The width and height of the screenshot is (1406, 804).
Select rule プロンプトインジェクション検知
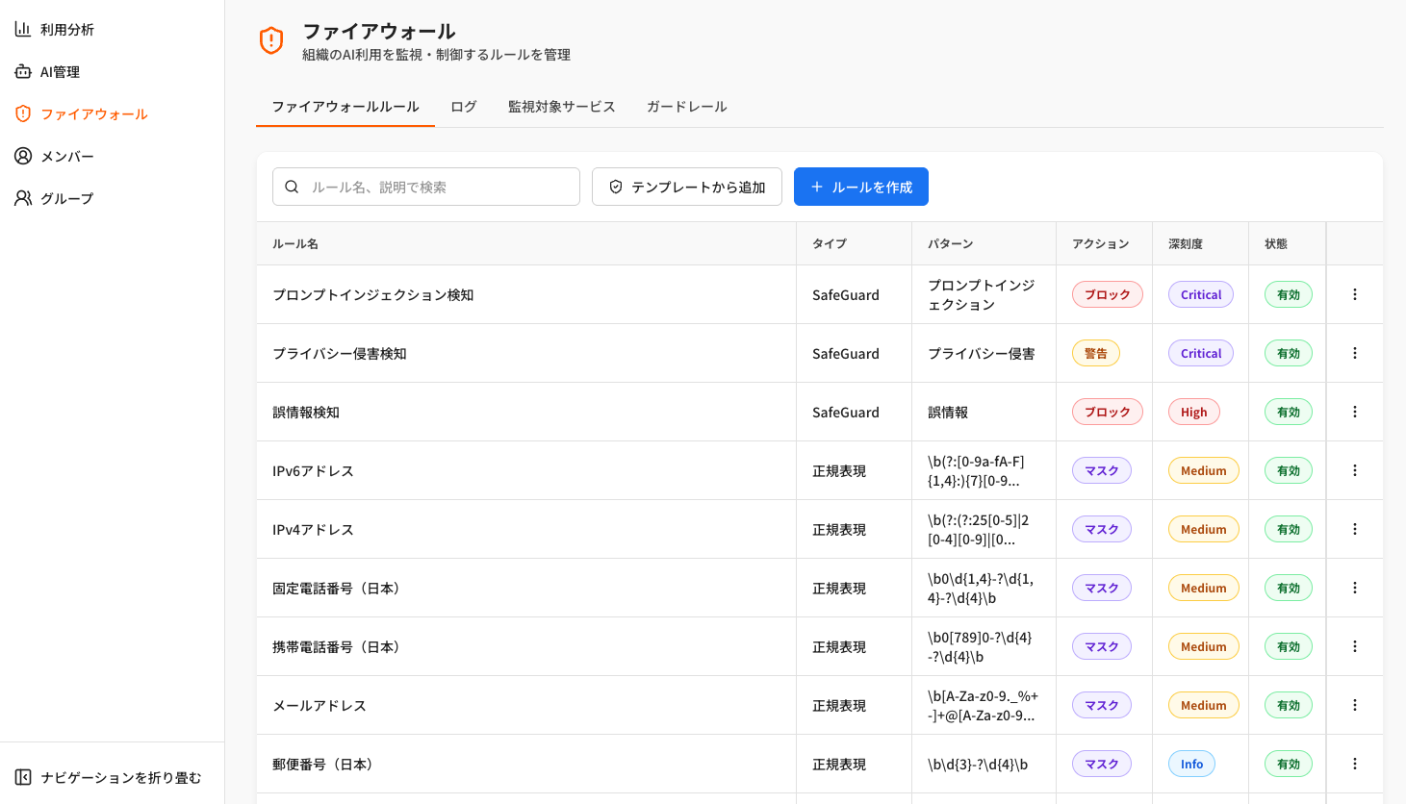click(x=373, y=295)
